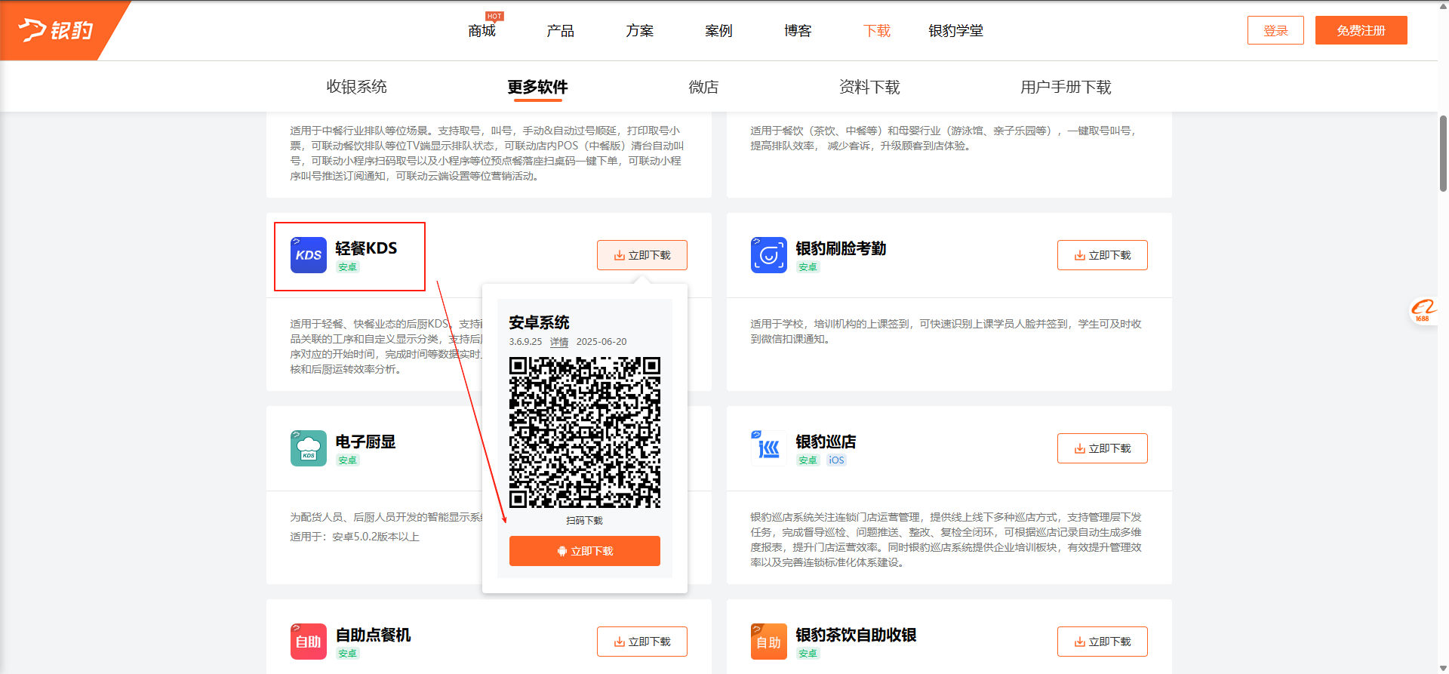Open the 电子厨显 app icon
1449x674 pixels.
point(309,448)
